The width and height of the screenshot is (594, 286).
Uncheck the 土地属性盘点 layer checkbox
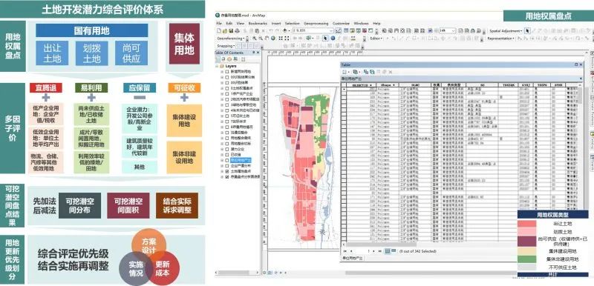pos(227,171)
